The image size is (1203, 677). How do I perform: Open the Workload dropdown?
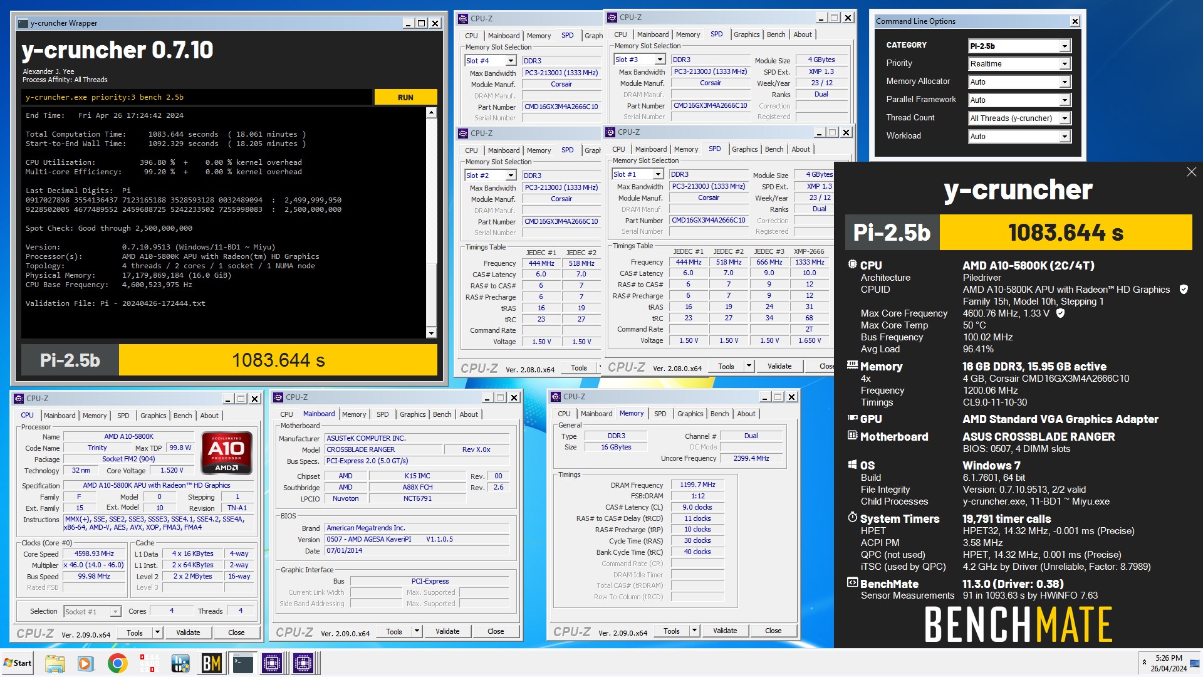pyautogui.click(x=1065, y=137)
